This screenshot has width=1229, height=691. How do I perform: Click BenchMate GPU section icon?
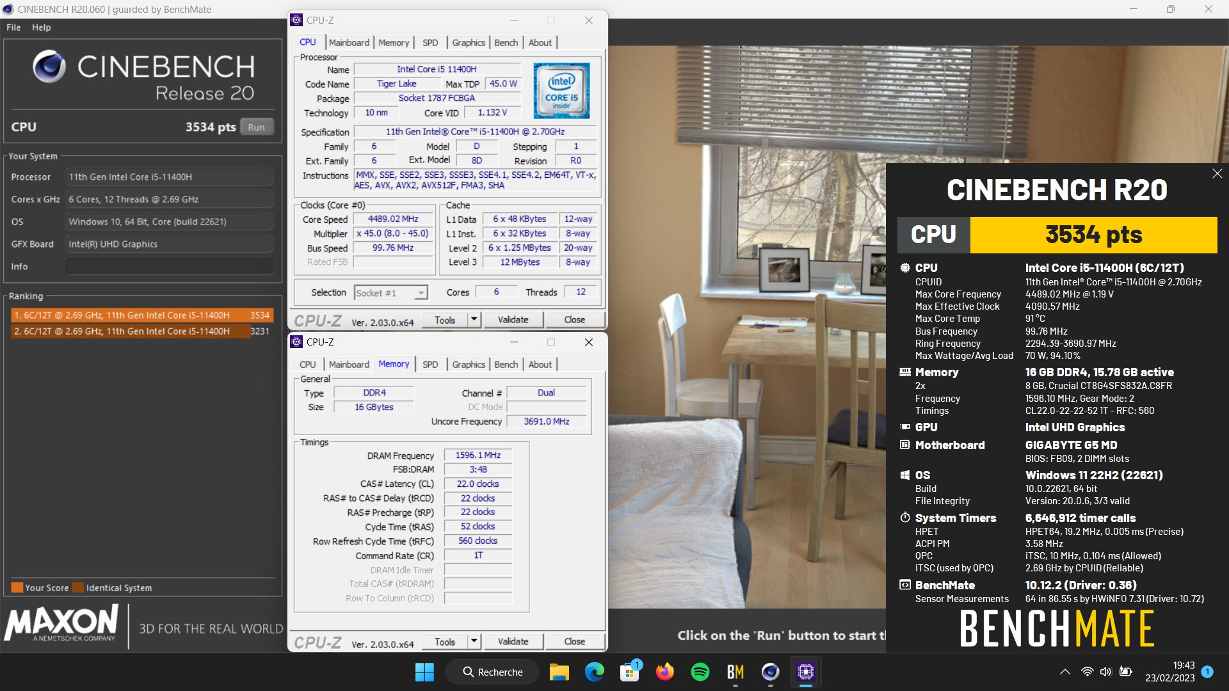[x=905, y=427]
